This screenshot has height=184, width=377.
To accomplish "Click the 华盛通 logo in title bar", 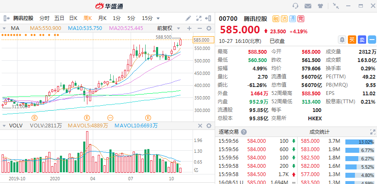I will [x=109, y=6].
